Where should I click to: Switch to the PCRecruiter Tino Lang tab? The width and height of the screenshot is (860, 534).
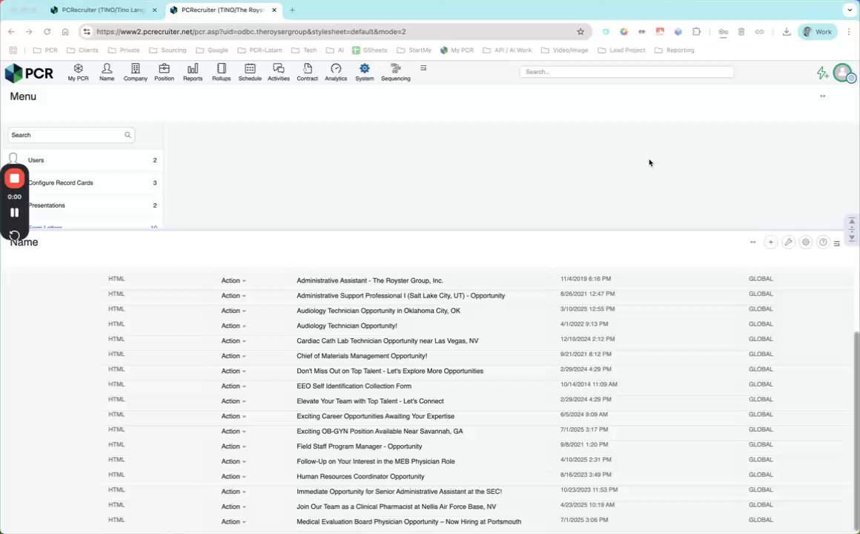pyautogui.click(x=102, y=10)
